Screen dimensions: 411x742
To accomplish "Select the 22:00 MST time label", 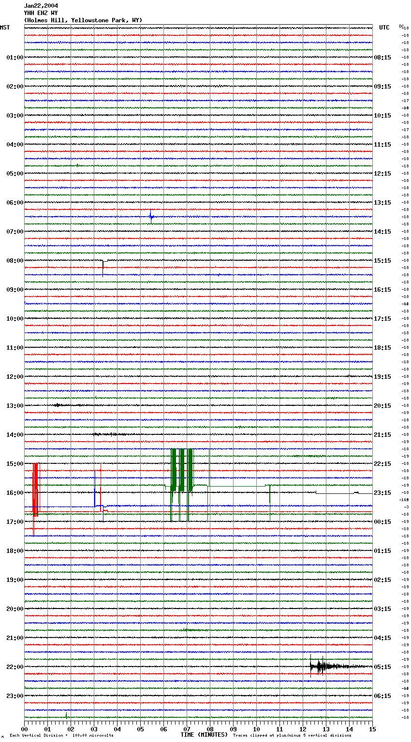I will [x=15, y=667].
